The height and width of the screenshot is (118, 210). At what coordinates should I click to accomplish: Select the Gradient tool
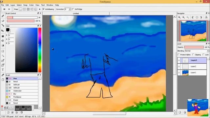3,46
